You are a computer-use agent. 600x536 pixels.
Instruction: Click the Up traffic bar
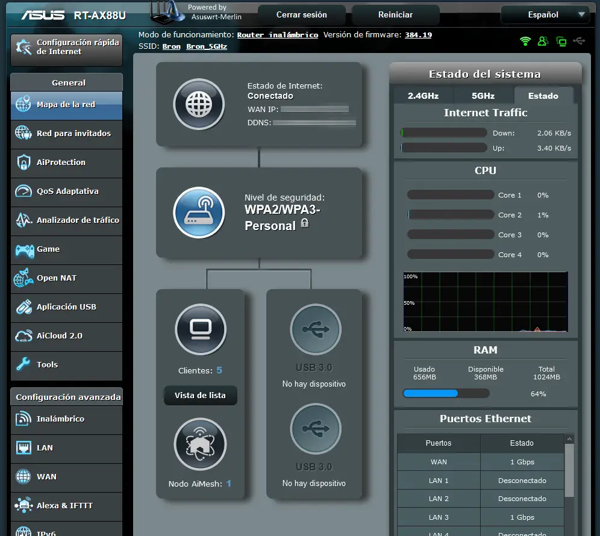pos(443,148)
